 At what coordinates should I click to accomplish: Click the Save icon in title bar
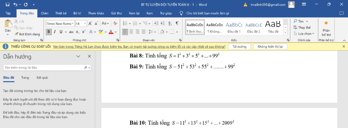(x=7, y=4)
